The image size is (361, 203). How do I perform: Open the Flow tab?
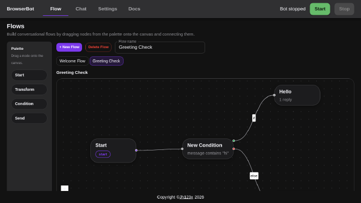[x=56, y=9]
